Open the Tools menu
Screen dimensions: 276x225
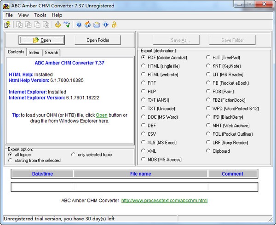click(40, 15)
